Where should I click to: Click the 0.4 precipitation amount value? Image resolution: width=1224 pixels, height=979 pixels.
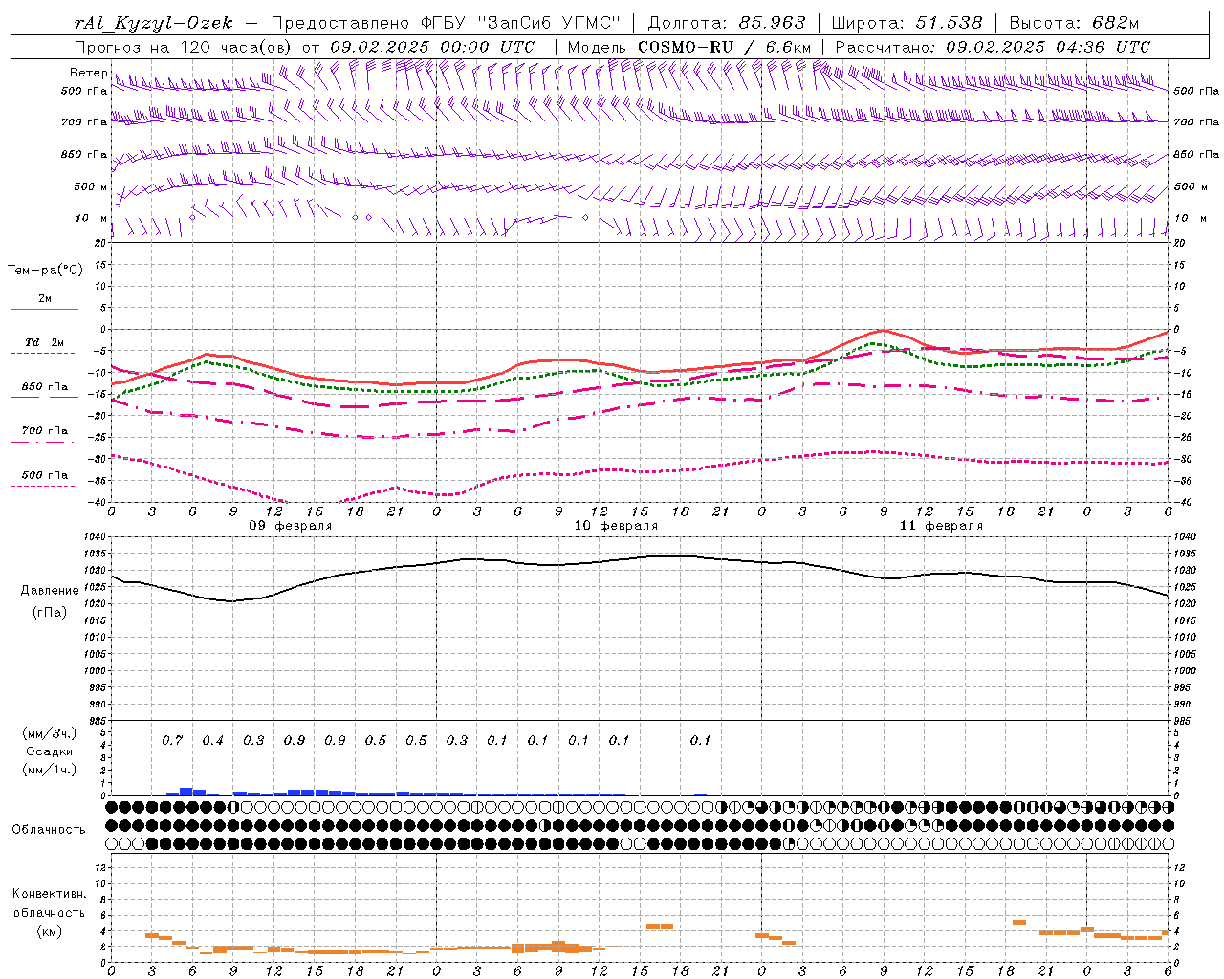pyautogui.click(x=212, y=741)
